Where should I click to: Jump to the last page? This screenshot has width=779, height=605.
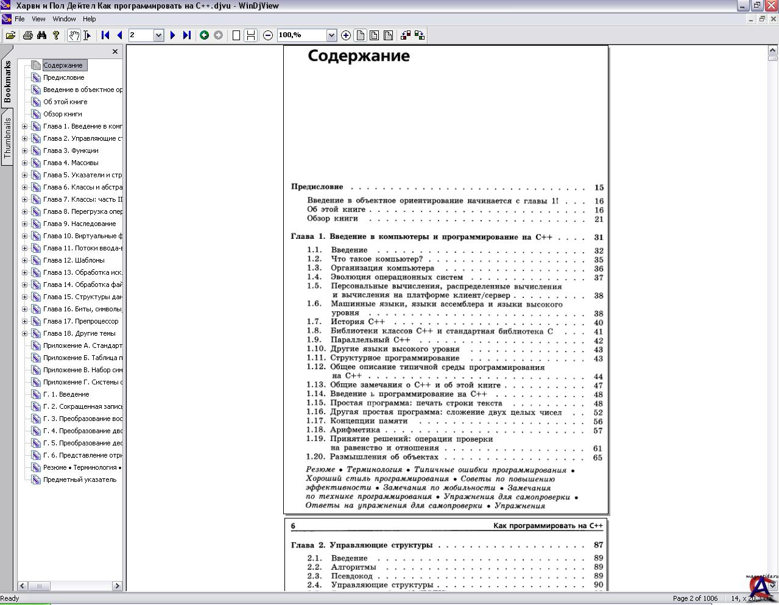pos(187,35)
